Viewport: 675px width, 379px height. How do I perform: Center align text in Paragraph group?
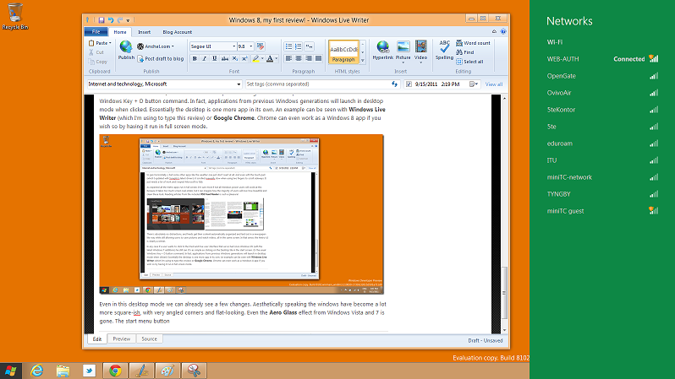[299, 58]
